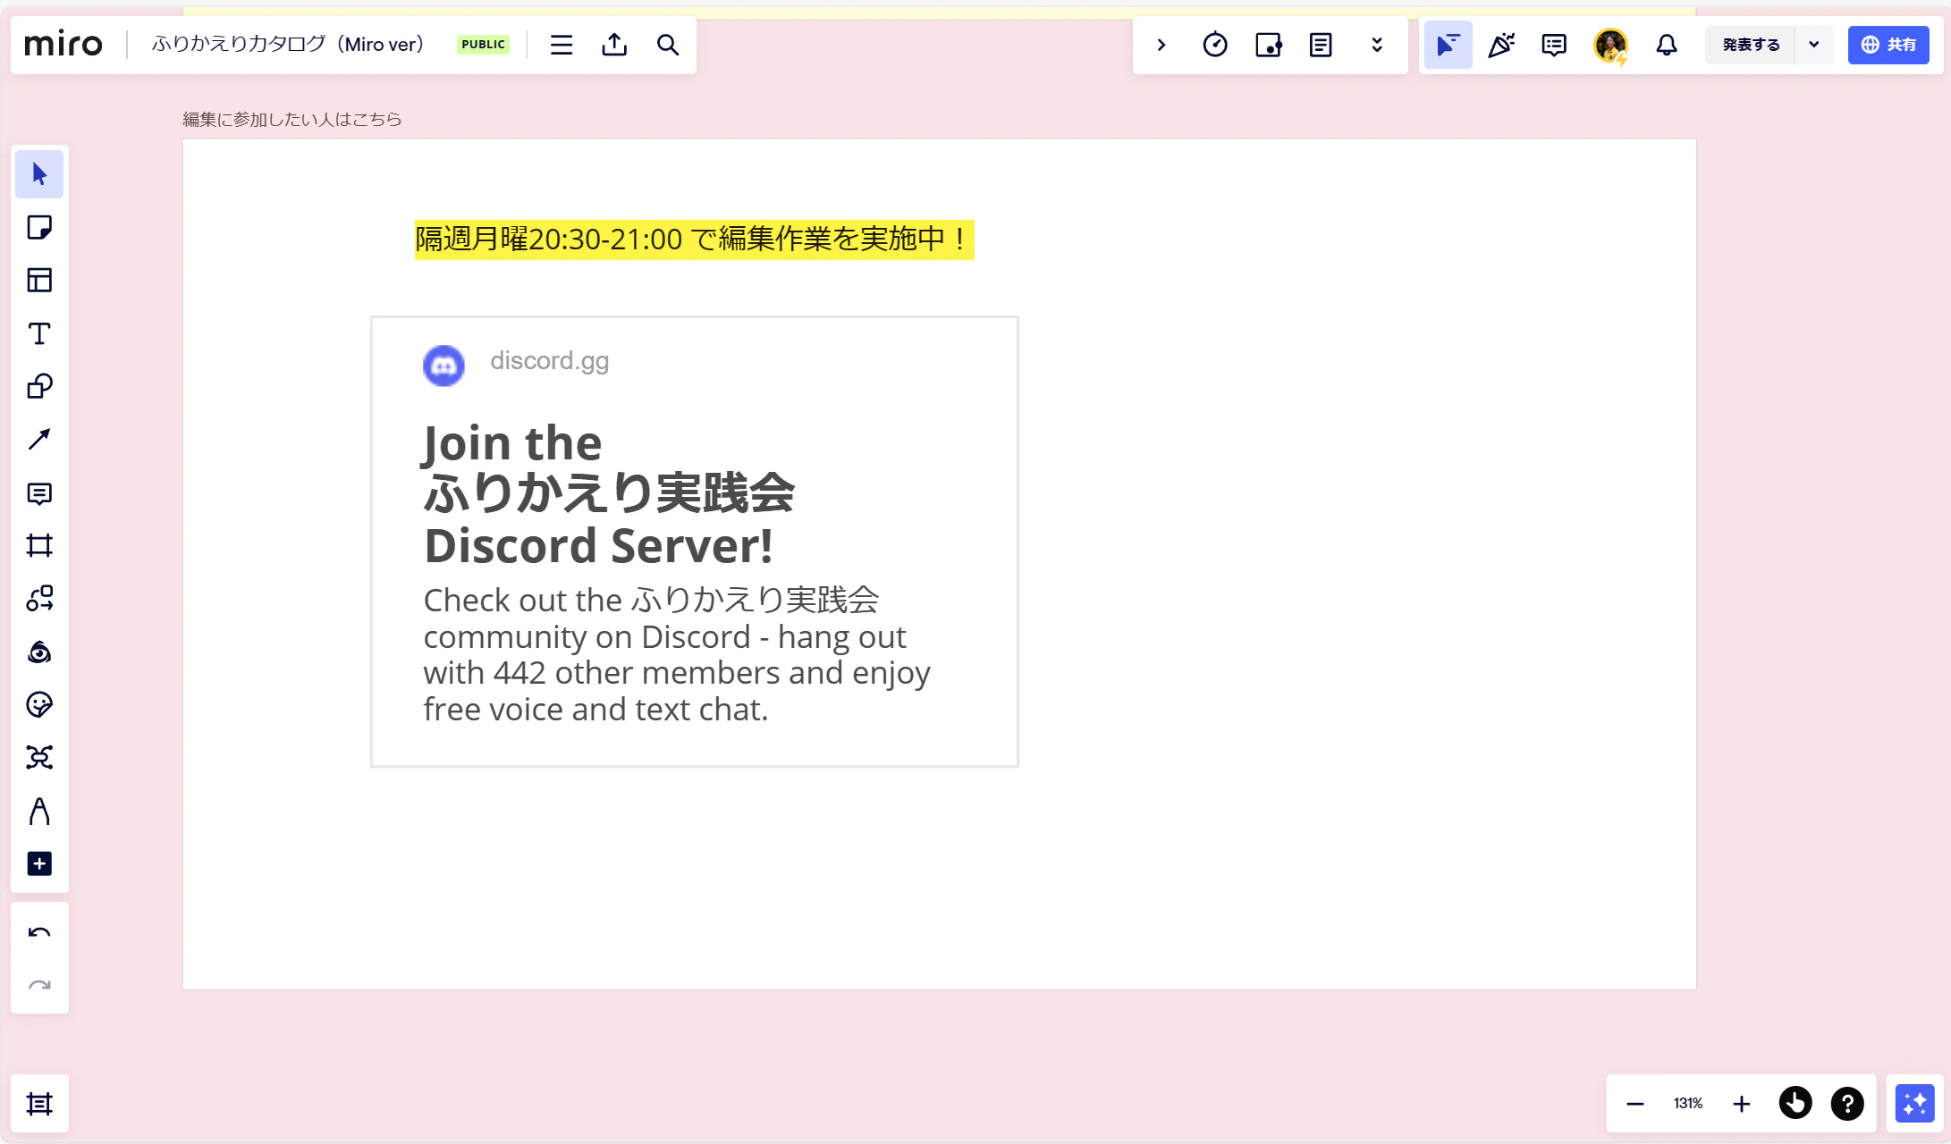Select the cursor/select tool in left toolbar
1951x1144 pixels.
pyautogui.click(x=39, y=174)
